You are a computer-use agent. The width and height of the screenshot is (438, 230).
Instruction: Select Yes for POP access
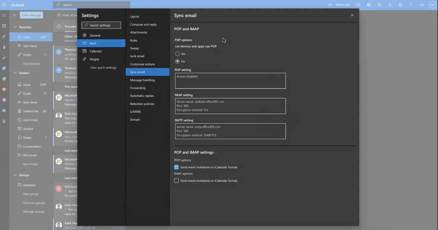coord(177,54)
